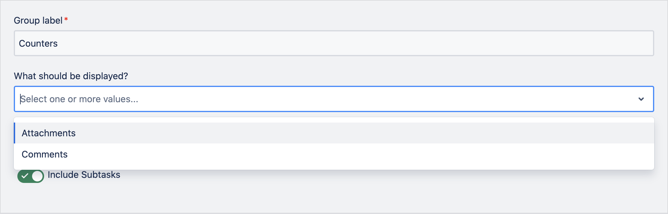Viewport: 668px width, 214px height.
Task: Click the blue highlight bar beside Attachments
Action: (14, 133)
